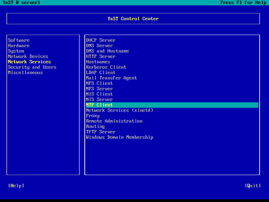269x202 pixels.
Task: Choose Network Devices in left panel
Action: pyautogui.click(x=28, y=57)
